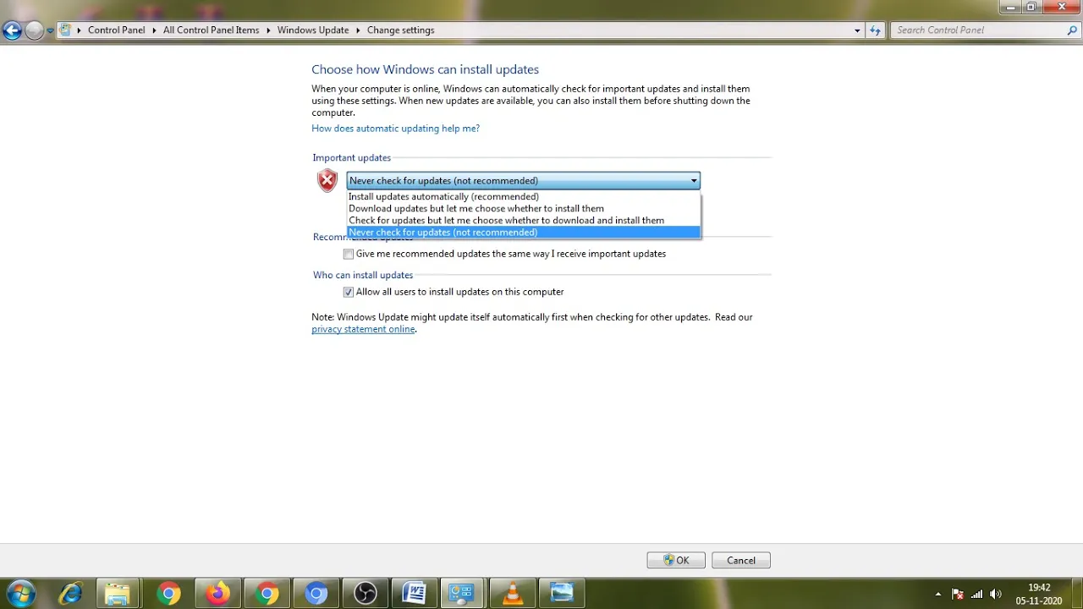Collapse the Important updates combo box arrow
1083x609 pixels.
[694, 180]
